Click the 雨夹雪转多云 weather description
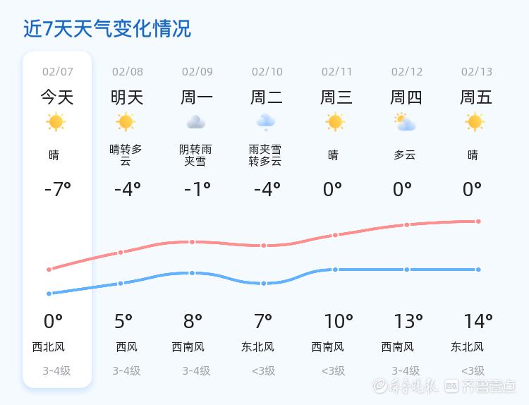The height and width of the screenshot is (405, 529). coord(265,155)
